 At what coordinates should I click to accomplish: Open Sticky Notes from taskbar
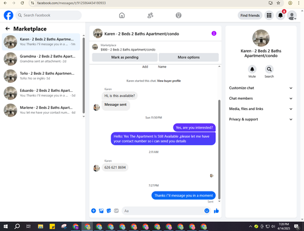click(52, 226)
